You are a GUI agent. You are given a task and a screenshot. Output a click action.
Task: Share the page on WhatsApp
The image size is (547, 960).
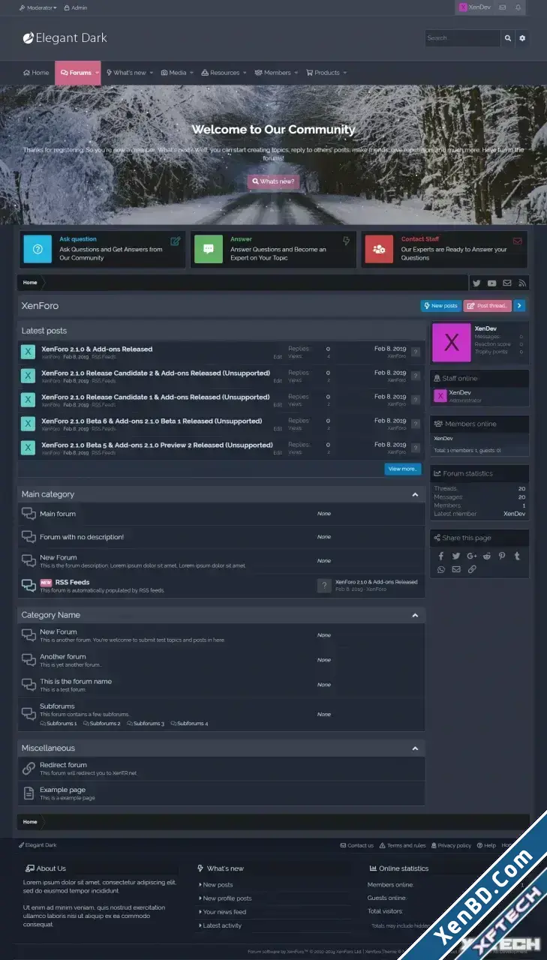tap(441, 569)
